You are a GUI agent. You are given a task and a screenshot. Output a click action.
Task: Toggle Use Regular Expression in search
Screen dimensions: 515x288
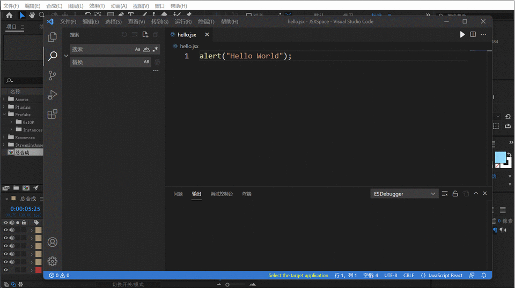click(x=156, y=49)
